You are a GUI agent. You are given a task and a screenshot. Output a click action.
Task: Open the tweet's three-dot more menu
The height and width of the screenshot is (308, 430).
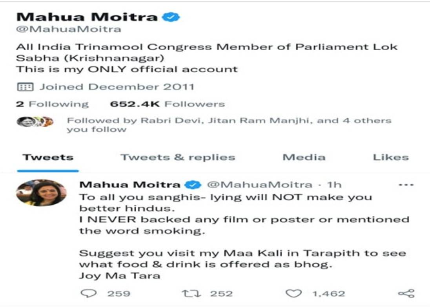pos(406,185)
